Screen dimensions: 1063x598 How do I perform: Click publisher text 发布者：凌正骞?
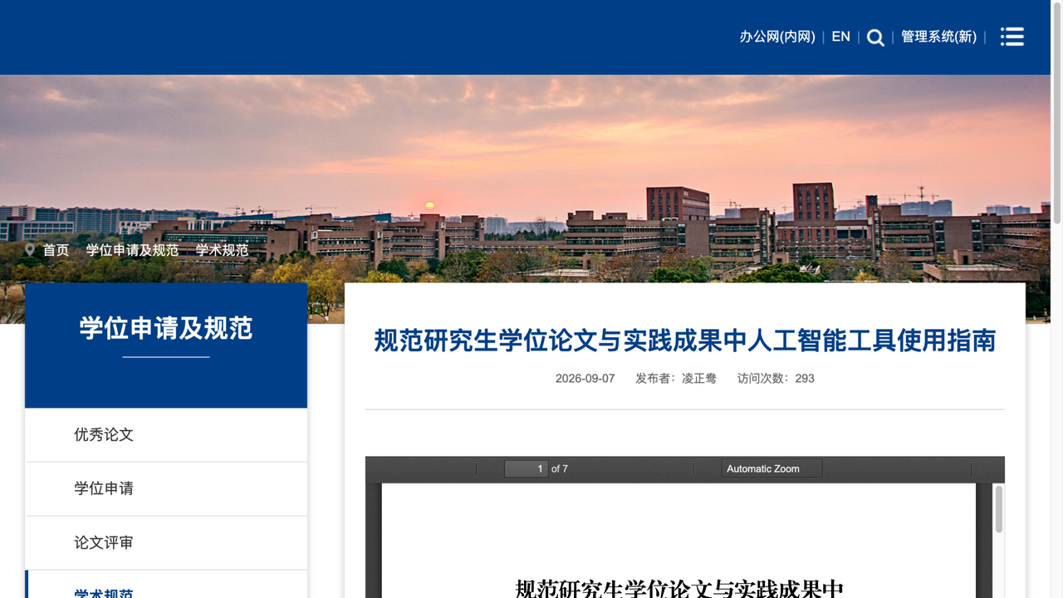pos(676,378)
